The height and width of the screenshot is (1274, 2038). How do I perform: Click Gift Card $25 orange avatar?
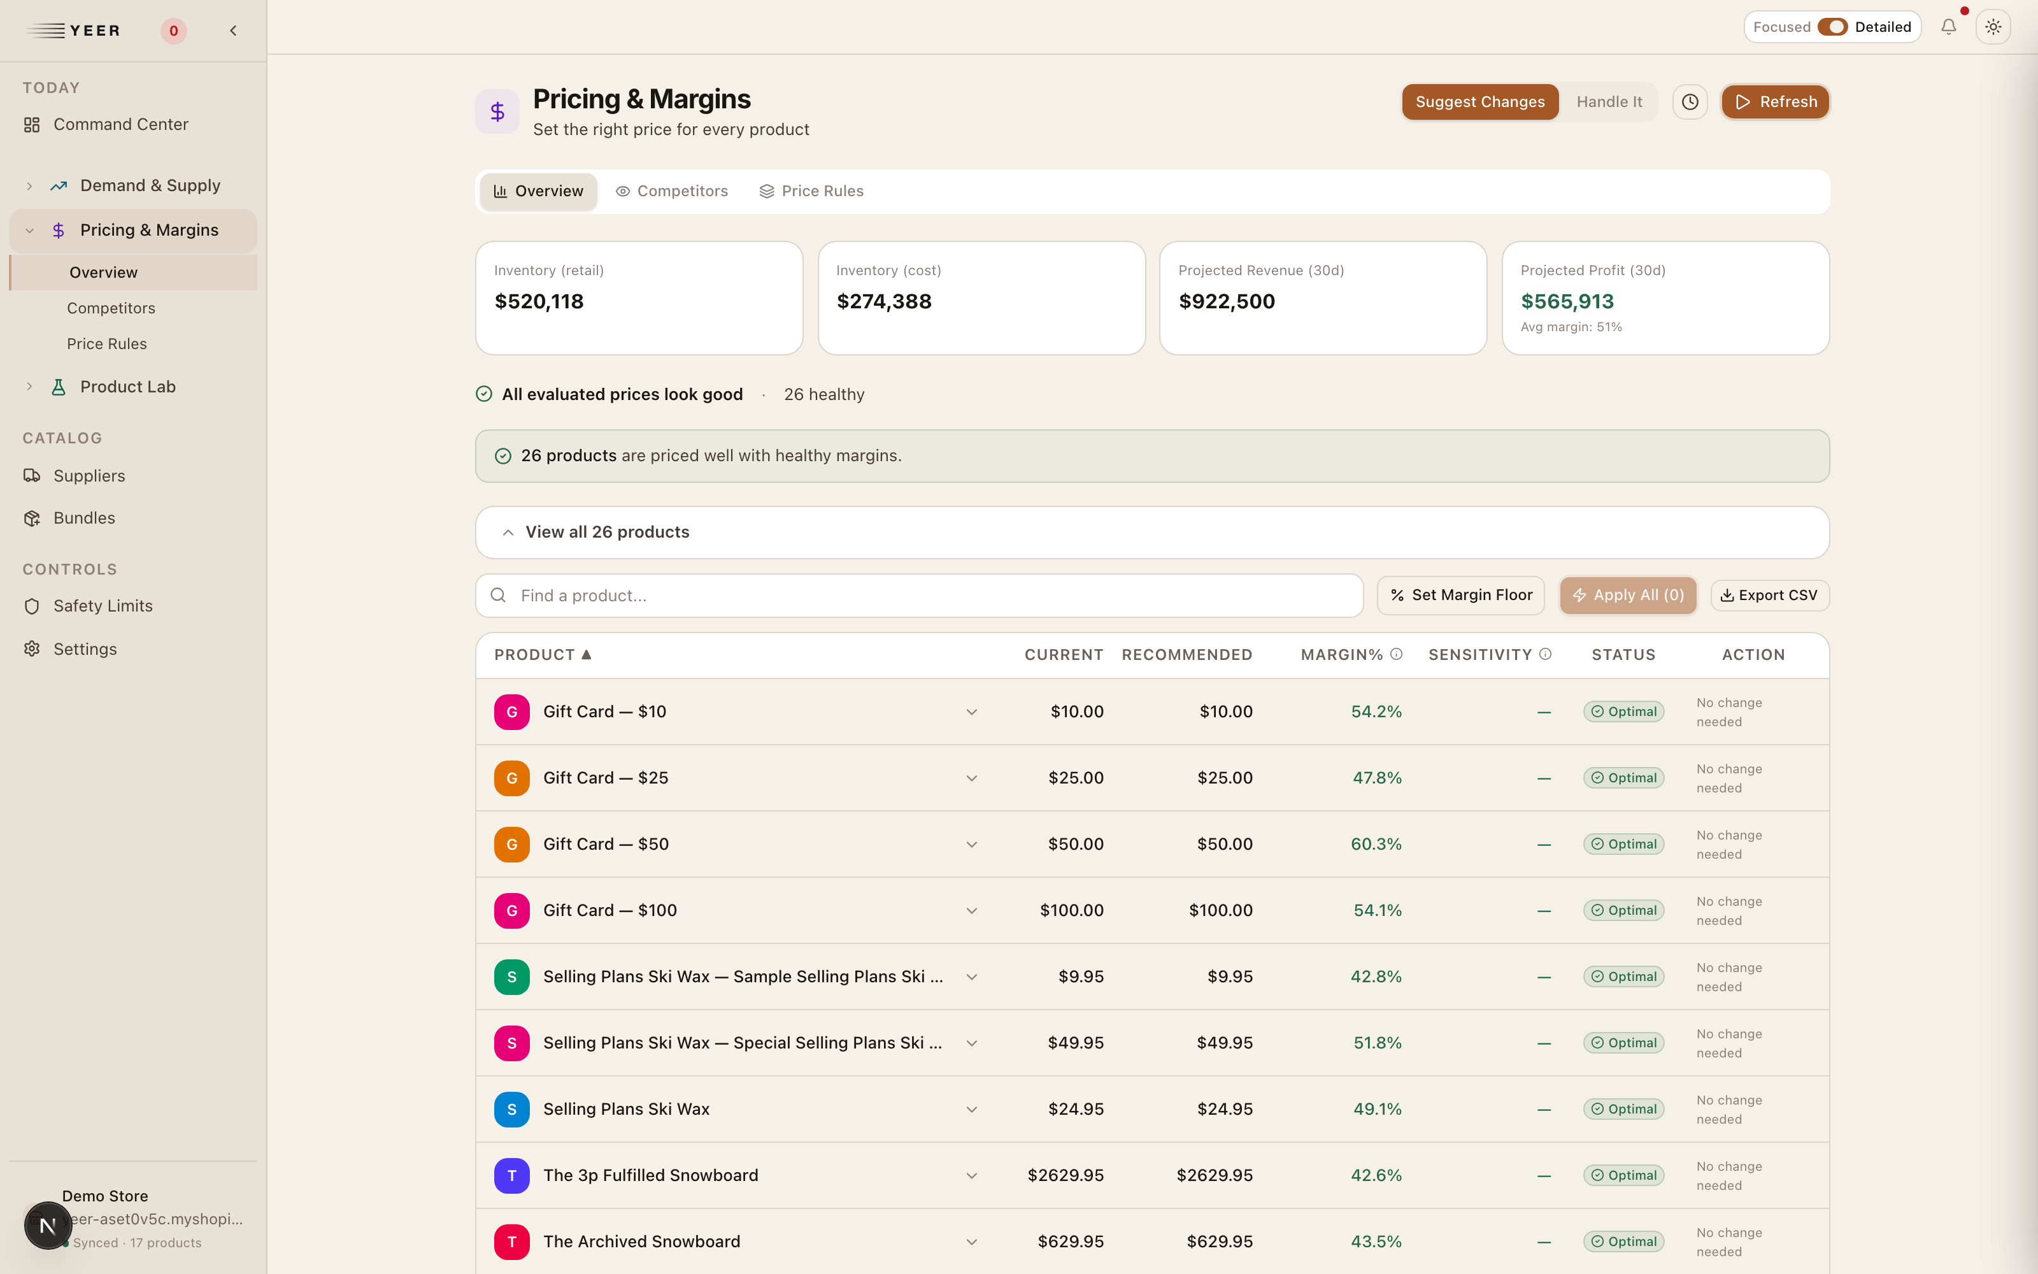point(512,778)
